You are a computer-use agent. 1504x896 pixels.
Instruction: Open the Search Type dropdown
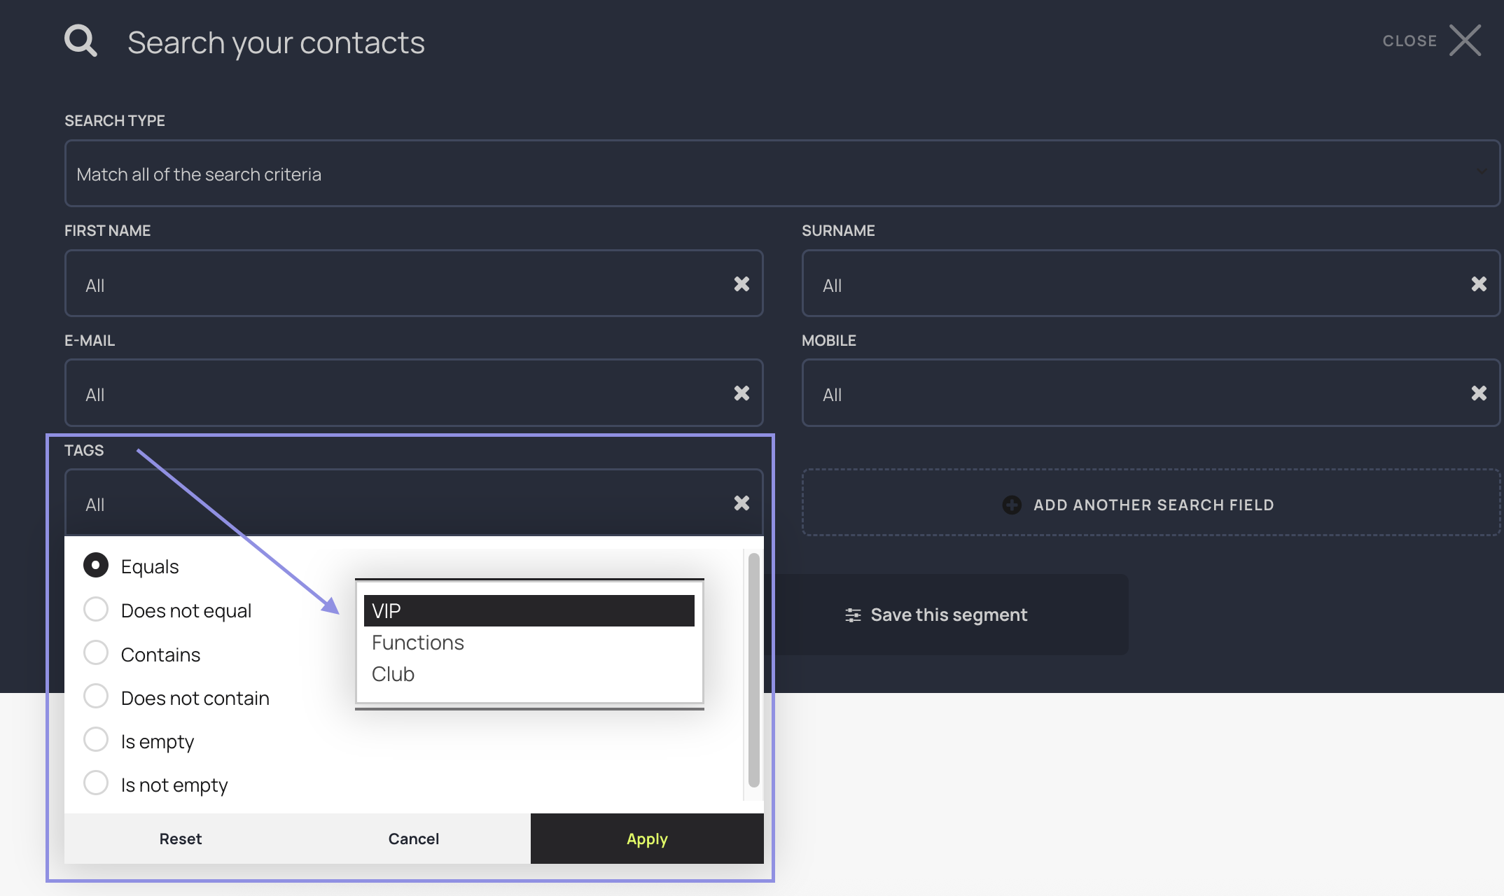point(781,174)
